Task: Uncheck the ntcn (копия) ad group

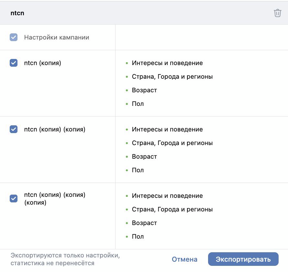Action: point(13,63)
